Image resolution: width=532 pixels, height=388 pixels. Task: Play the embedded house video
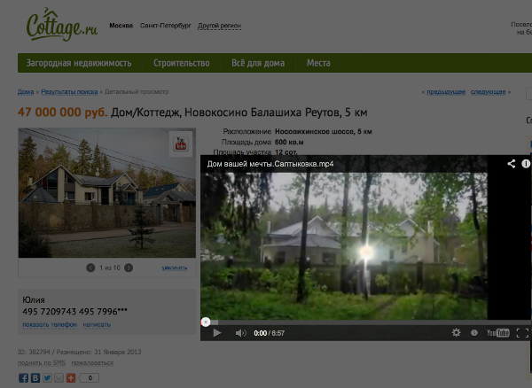[x=217, y=333]
